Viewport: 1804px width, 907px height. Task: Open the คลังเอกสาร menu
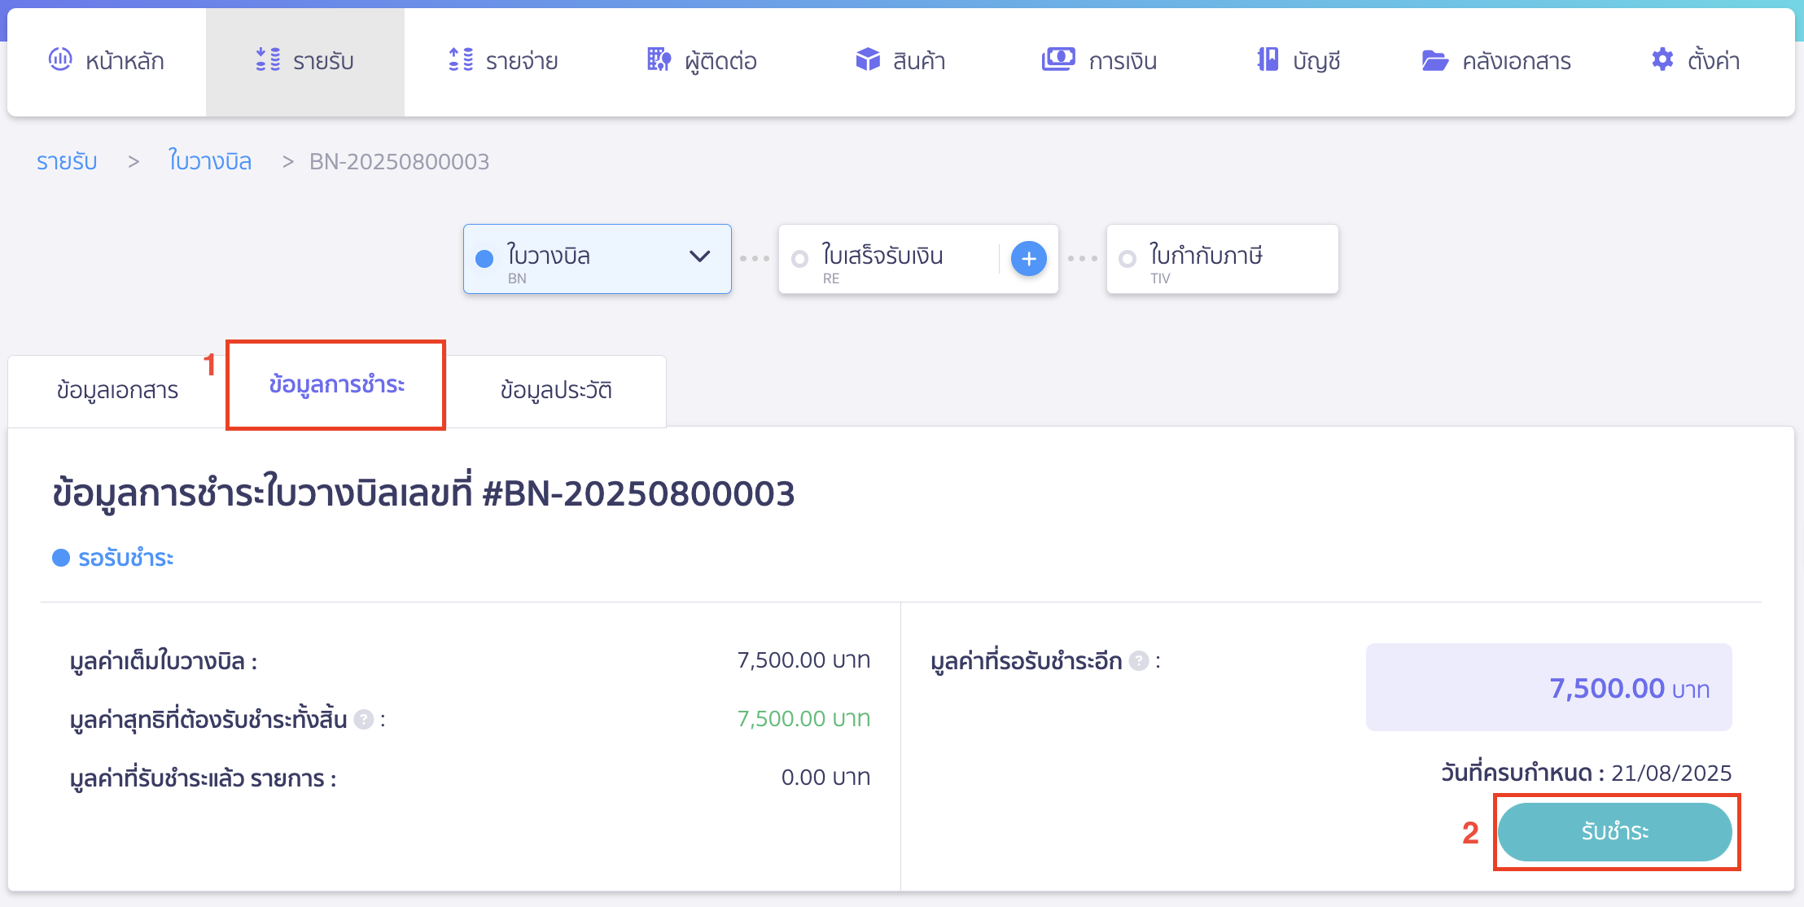pos(1496,62)
